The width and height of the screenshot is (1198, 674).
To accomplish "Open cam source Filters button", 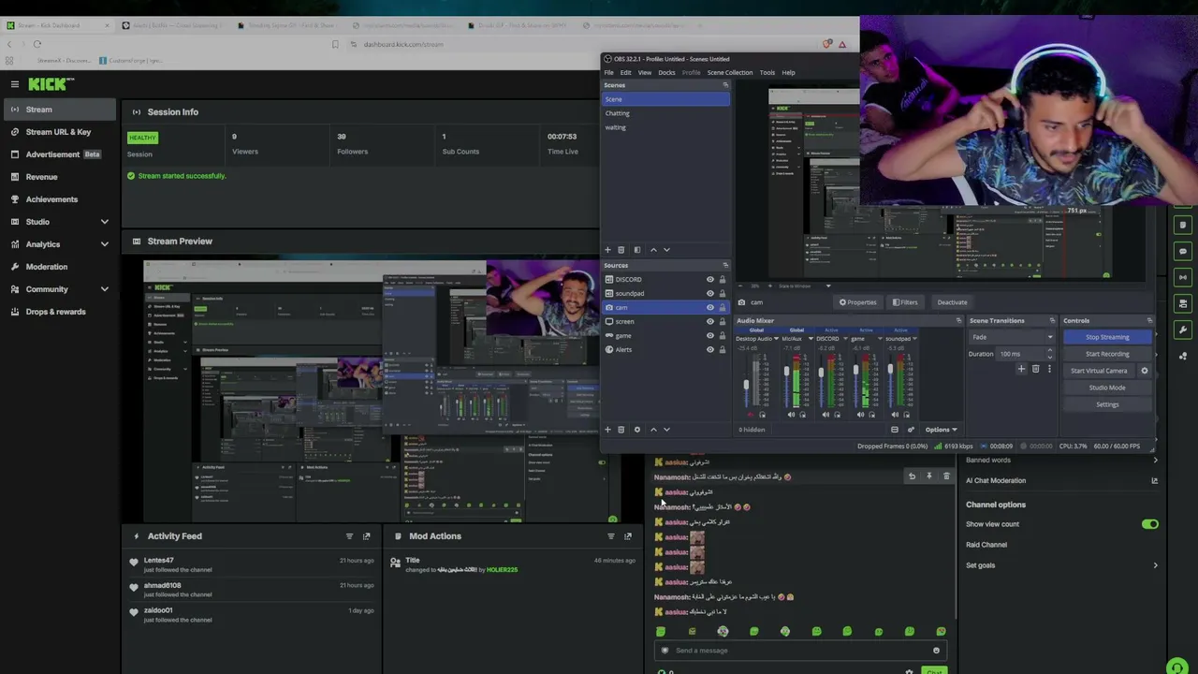I will point(905,302).
